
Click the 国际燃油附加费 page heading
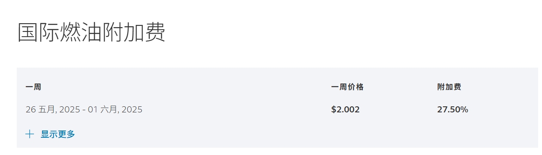tap(92, 32)
